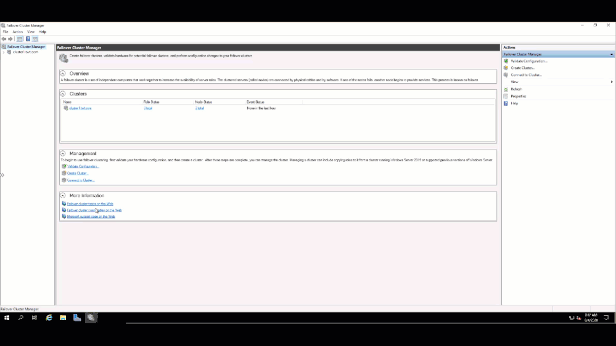
Task: Click the Connect to Cluster link under Management
Action: tap(81, 180)
